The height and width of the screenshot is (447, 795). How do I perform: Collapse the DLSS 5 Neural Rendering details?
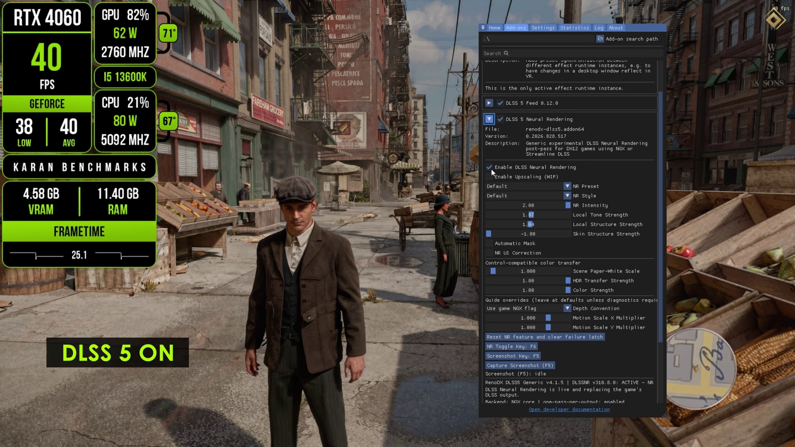pos(489,119)
